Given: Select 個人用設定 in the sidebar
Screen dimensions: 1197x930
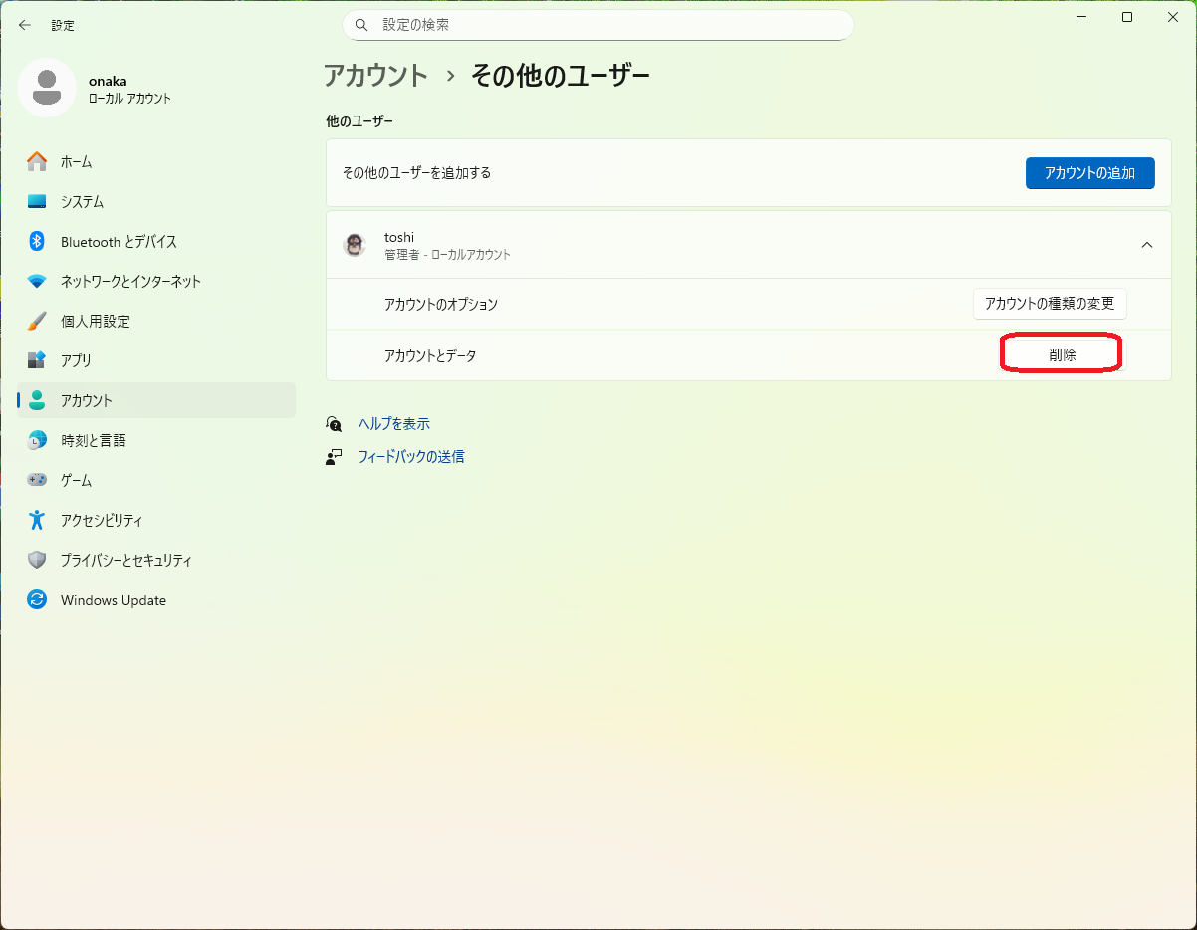Looking at the screenshot, I should tap(156, 321).
